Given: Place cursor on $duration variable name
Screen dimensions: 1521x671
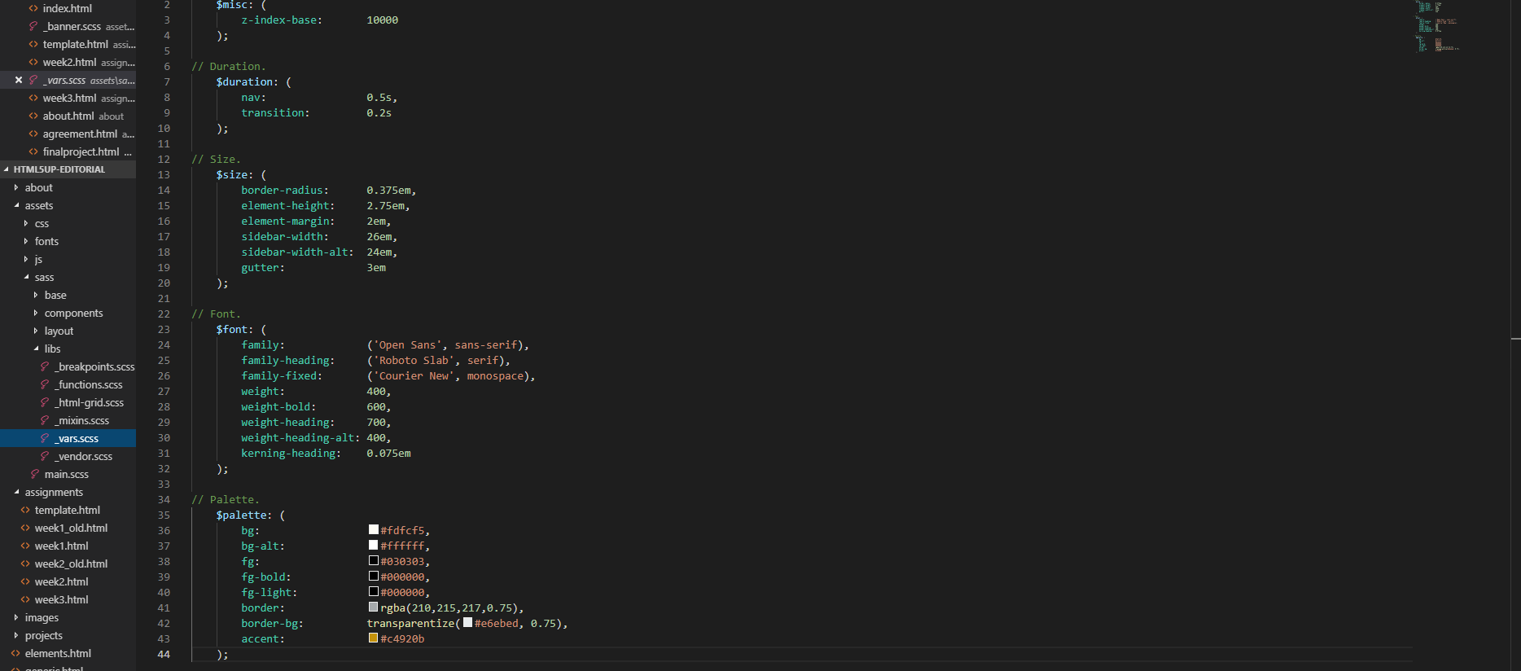Looking at the screenshot, I should tap(244, 81).
